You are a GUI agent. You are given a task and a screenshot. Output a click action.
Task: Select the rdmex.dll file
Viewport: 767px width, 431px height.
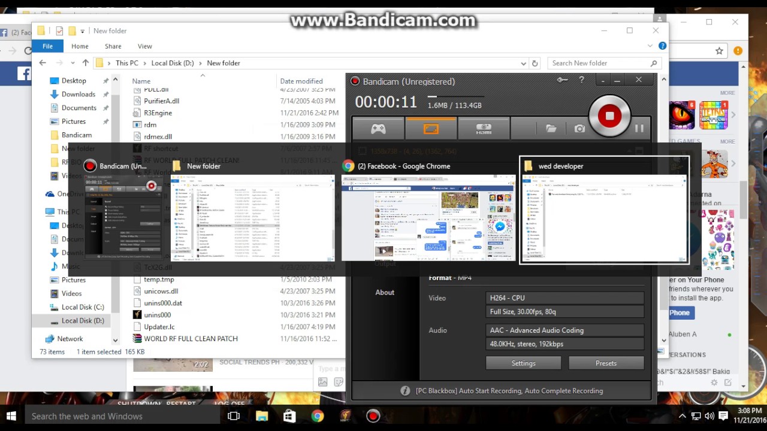(158, 137)
